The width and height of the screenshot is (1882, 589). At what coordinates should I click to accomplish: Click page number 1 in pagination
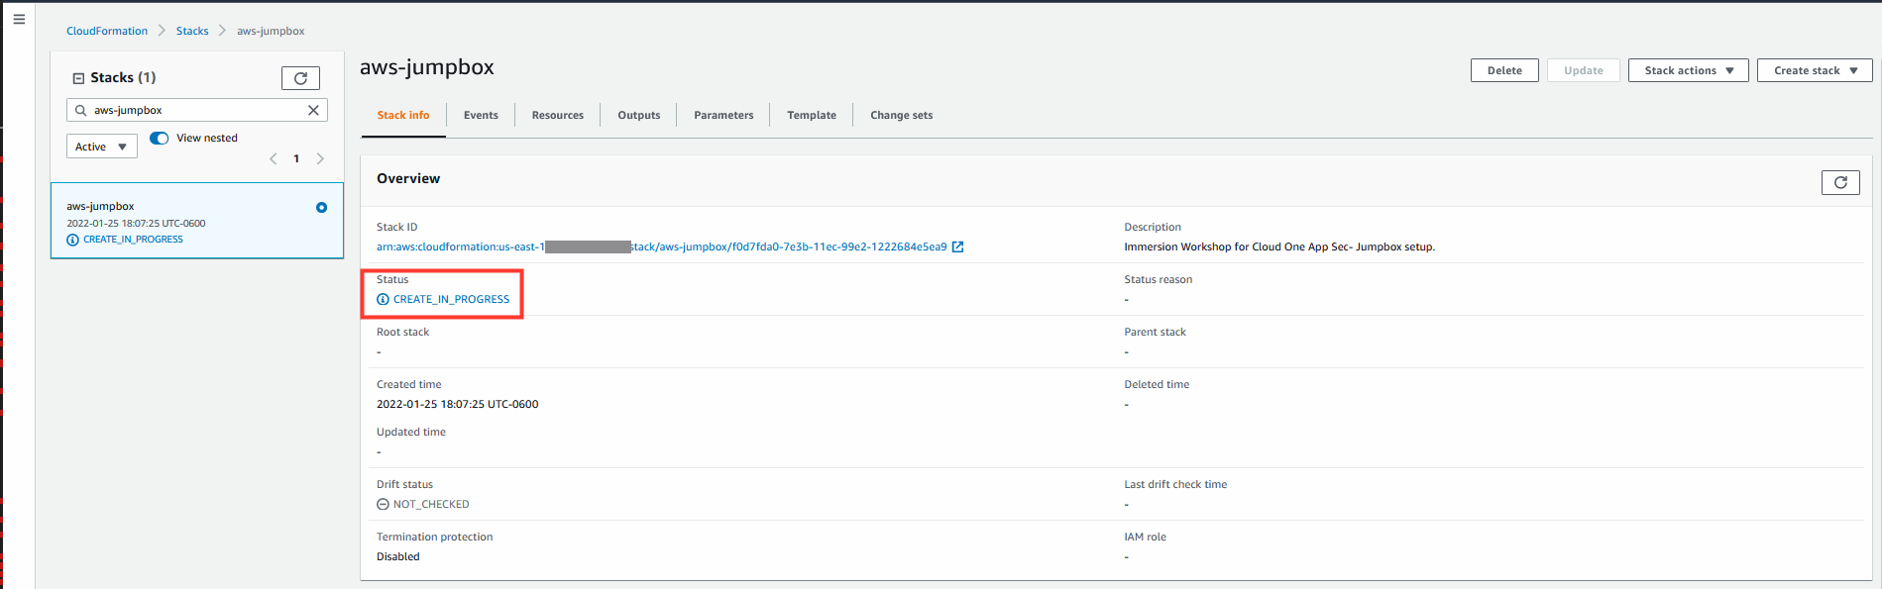point(296,158)
